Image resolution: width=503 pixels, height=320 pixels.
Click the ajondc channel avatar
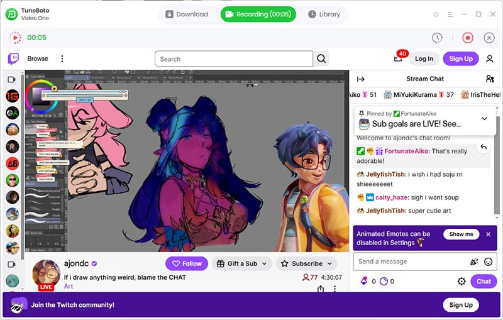point(46,274)
